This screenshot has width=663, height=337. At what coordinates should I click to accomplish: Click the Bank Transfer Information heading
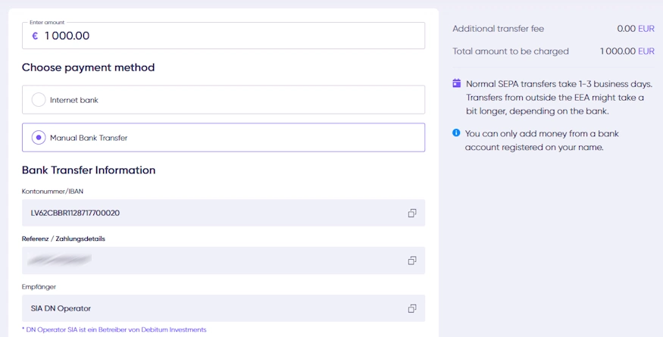[x=89, y=170]
